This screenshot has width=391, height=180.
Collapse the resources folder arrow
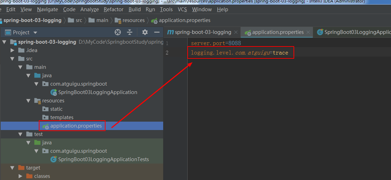pyautogui.click(x=29, y=101)
